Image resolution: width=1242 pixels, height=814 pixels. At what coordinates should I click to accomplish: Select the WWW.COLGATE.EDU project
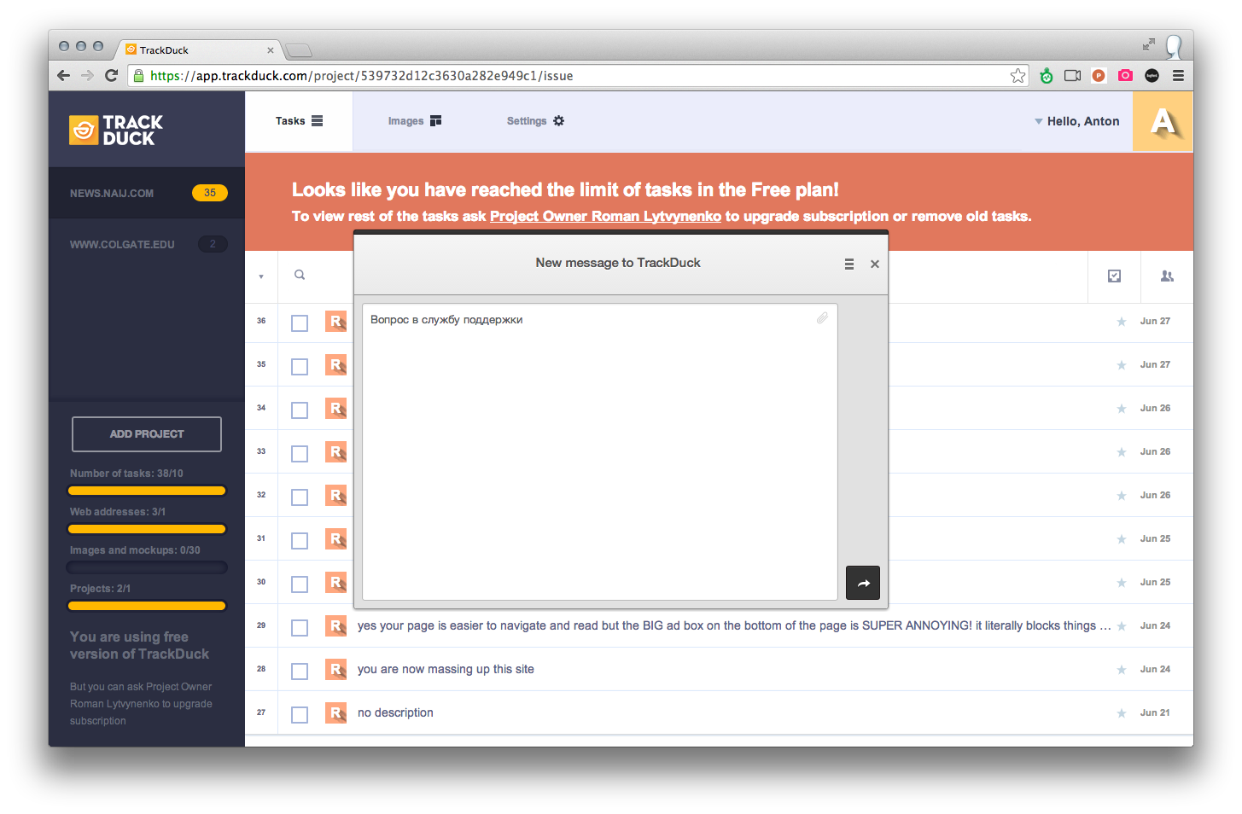[147, 244]
